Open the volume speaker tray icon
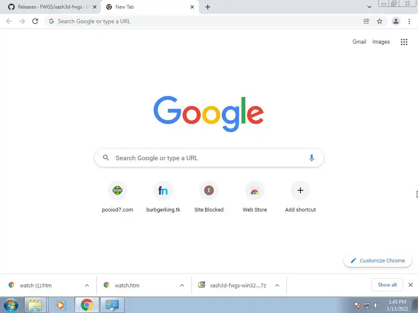Screen dimensions: 418x313 point(377,305)
